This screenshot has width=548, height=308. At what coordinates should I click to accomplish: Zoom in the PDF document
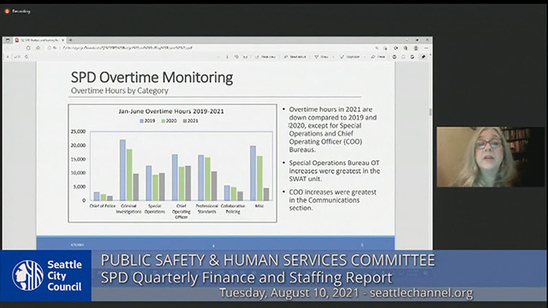pyautogui.click(x=227, y=56)
